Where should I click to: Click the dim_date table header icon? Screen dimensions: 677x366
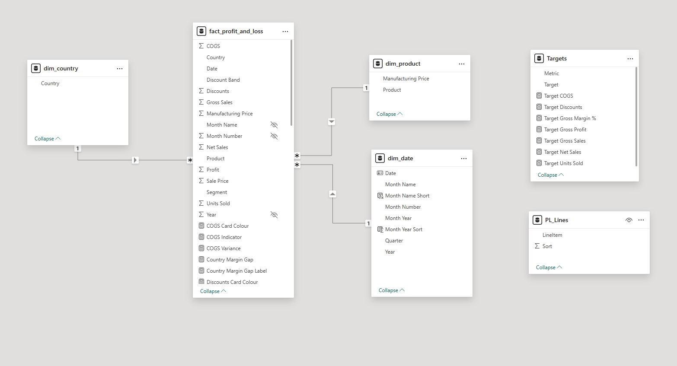[x=380, y=158]
